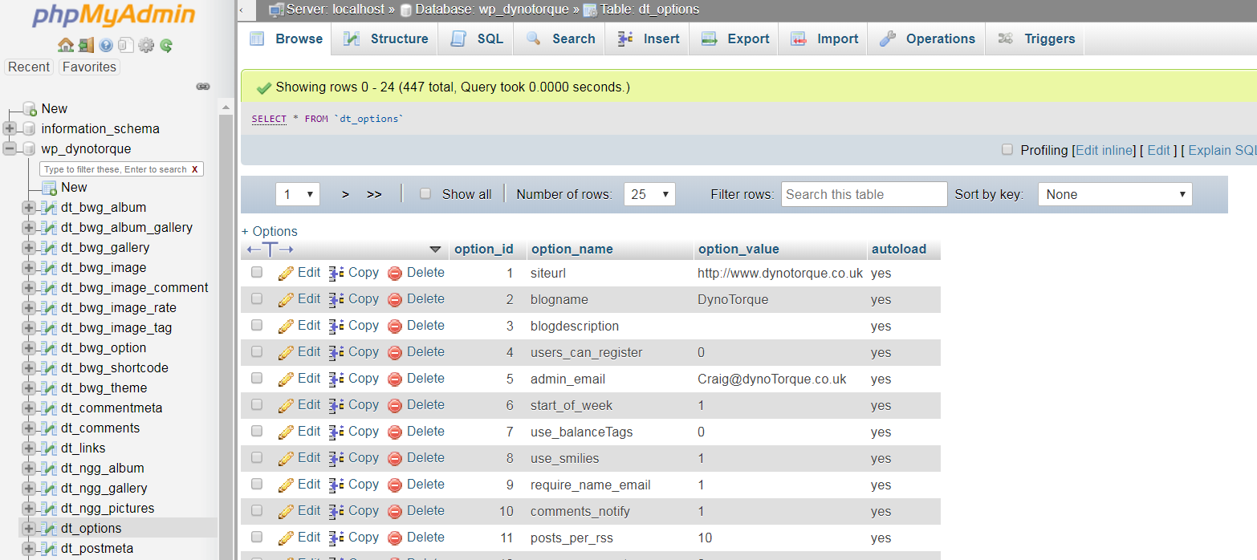This screenshot has height=560, width=1257.
Task: Open the MySQL documentation pages icon
Action: [125, 45]
